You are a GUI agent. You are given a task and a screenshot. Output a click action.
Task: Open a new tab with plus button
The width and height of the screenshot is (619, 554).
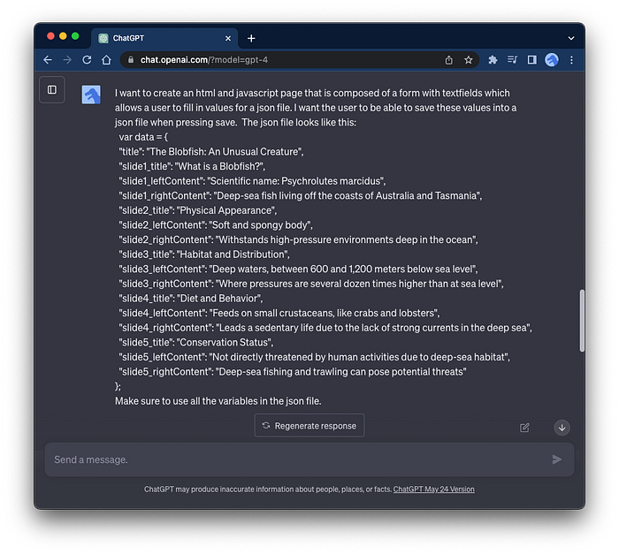pos(251,38)
